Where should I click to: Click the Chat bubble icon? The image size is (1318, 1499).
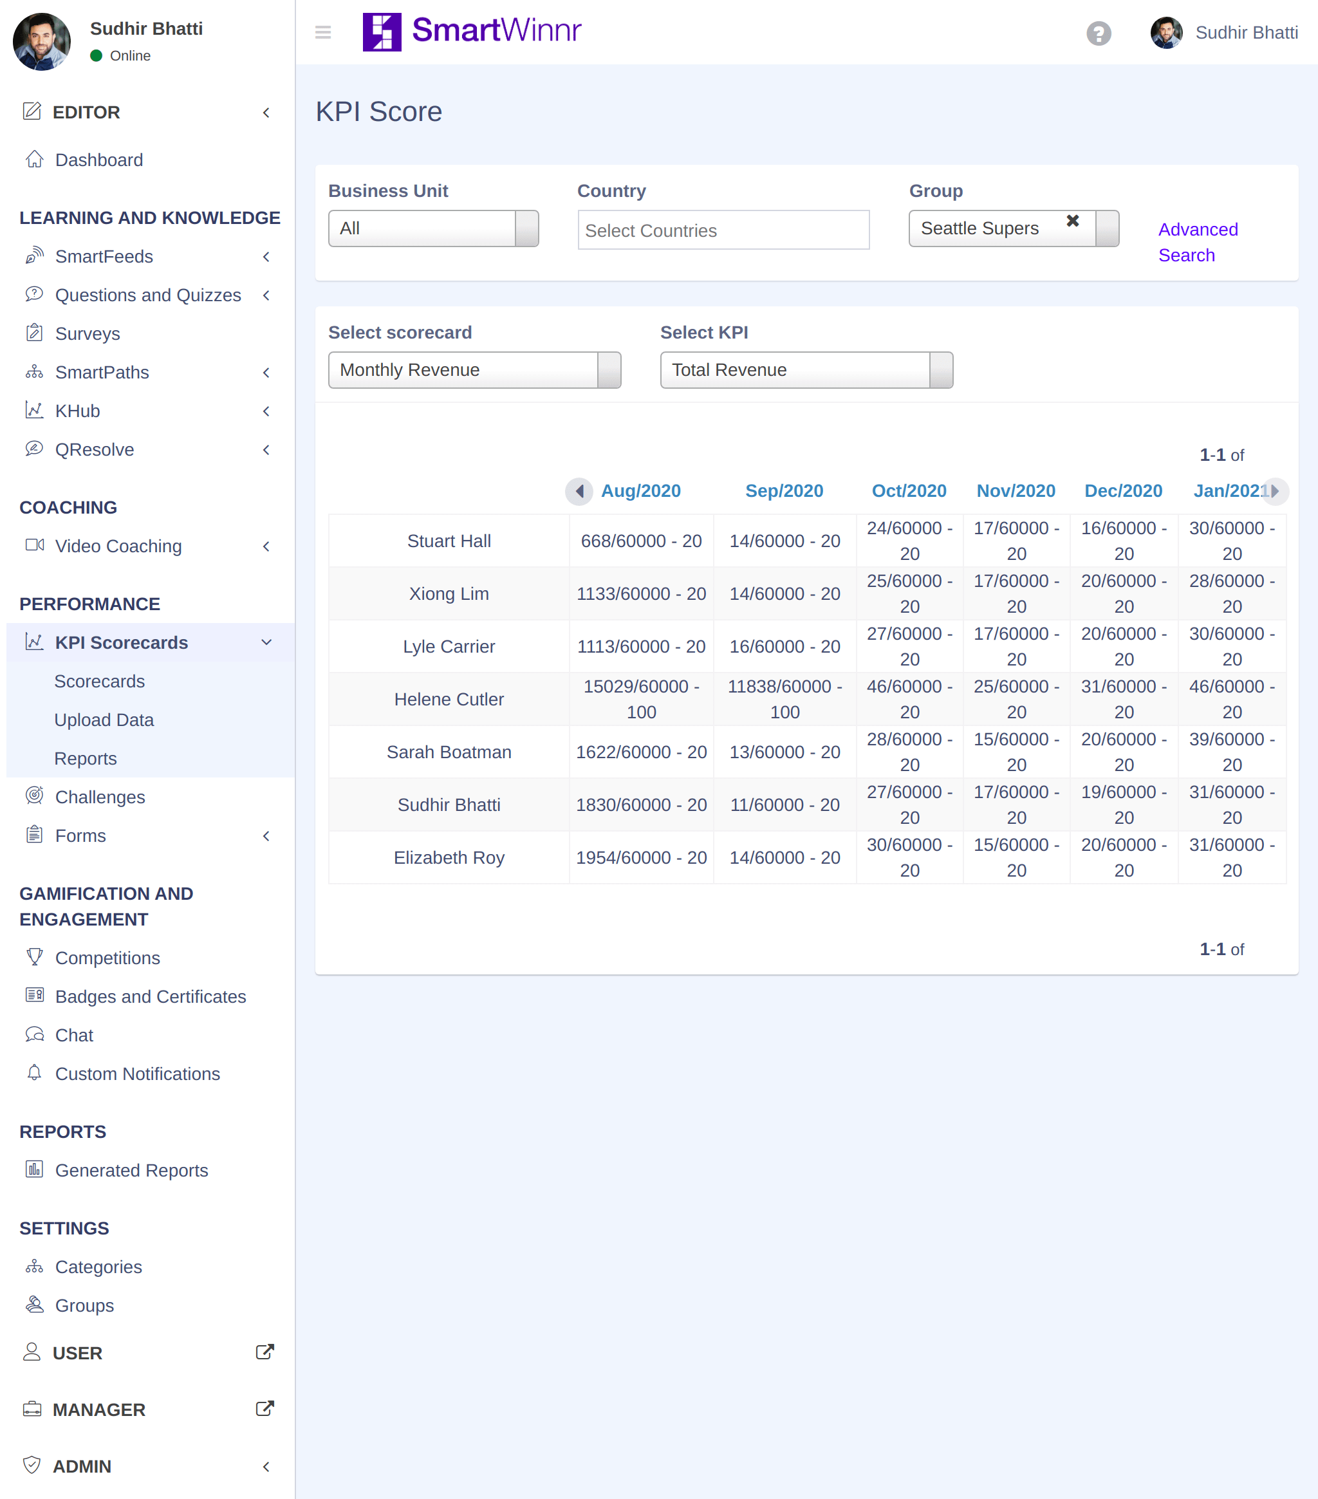35,1034
